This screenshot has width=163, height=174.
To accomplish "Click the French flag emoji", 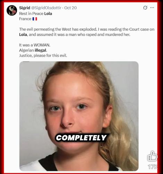I will pyautogui.click(x=35, y=19).
